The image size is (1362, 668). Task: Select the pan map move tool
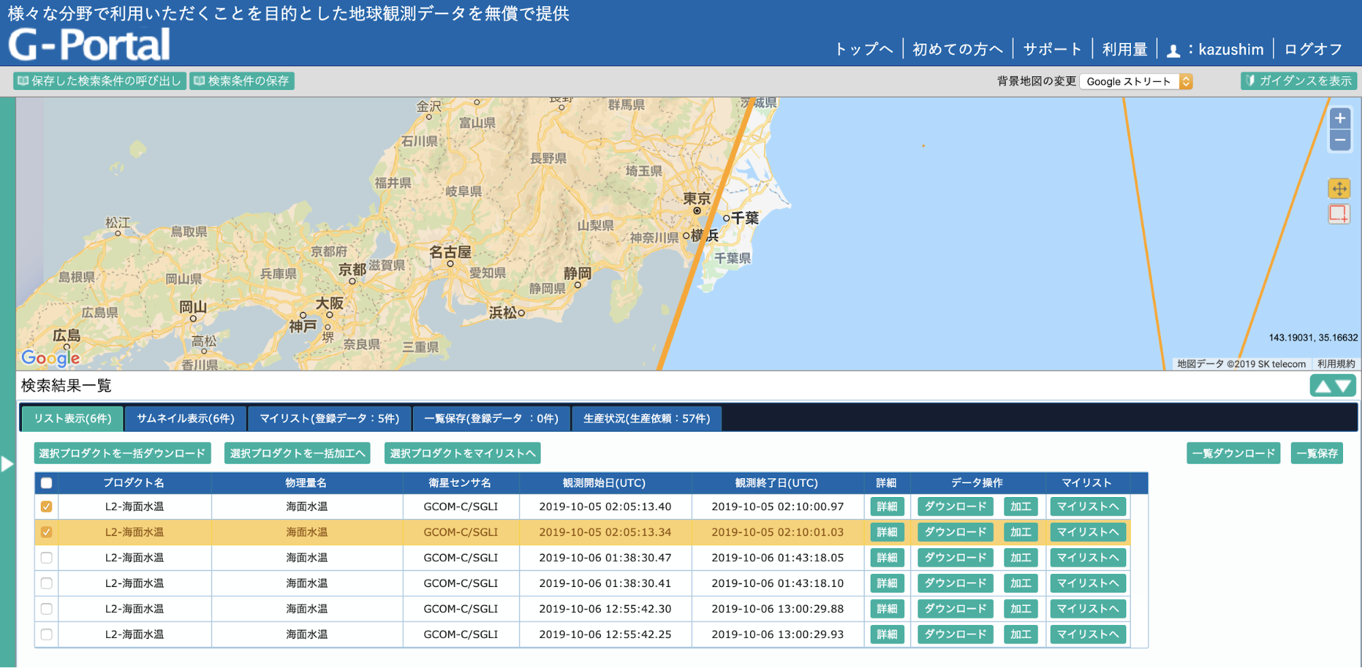click(x=1339, y=189)
